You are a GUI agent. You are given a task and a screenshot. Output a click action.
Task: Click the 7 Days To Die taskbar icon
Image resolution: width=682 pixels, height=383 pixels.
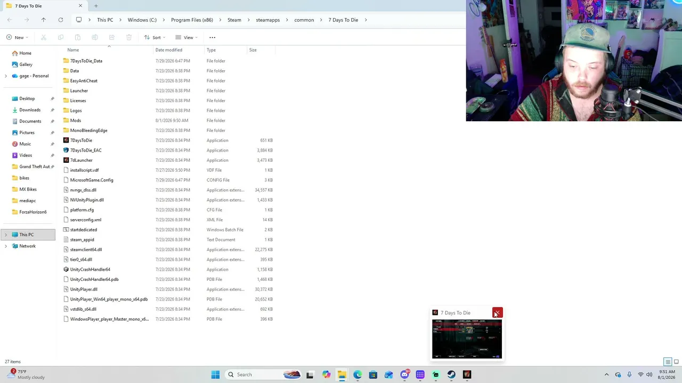pyautogui.click(x=467, y=374)
